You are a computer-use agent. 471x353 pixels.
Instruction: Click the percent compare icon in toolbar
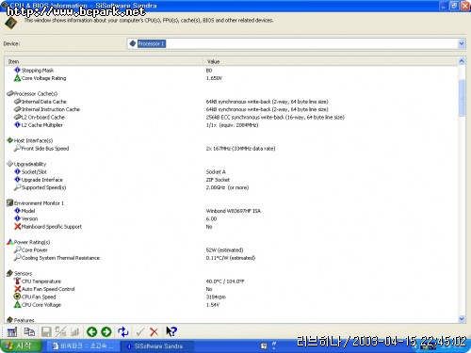click(60, 331)
